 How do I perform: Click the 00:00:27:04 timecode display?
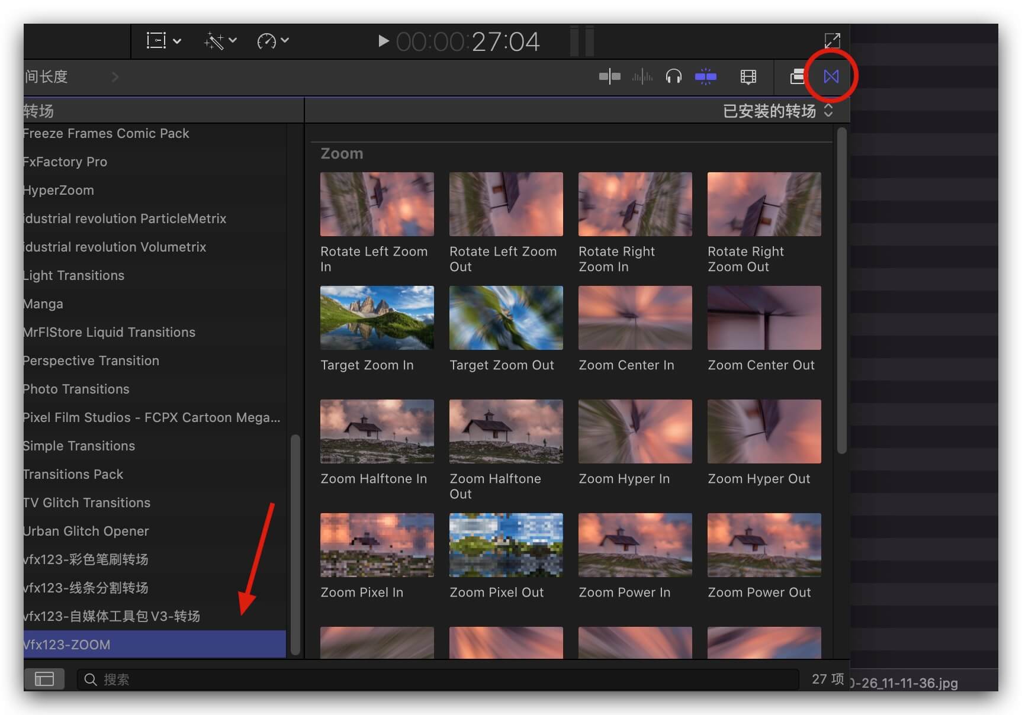click(x=468, y=41)
